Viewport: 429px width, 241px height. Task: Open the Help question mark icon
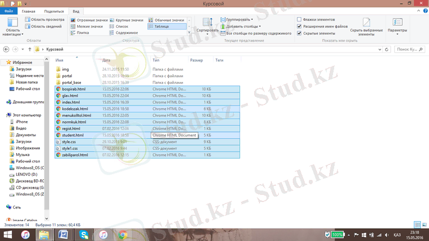pyautogui.click(x=425, y=11)
